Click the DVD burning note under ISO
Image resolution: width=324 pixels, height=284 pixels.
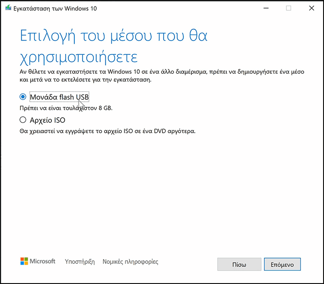coord(108,131)
